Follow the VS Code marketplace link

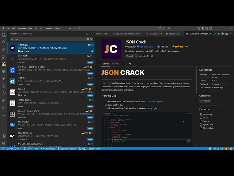[154, 102]
